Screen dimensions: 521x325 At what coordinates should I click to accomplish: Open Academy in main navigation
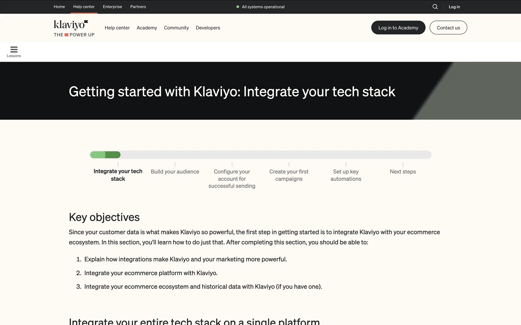point(147,28)
